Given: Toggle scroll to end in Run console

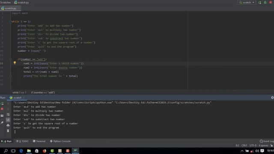Looking at the screenshot, I should (8, 120).
